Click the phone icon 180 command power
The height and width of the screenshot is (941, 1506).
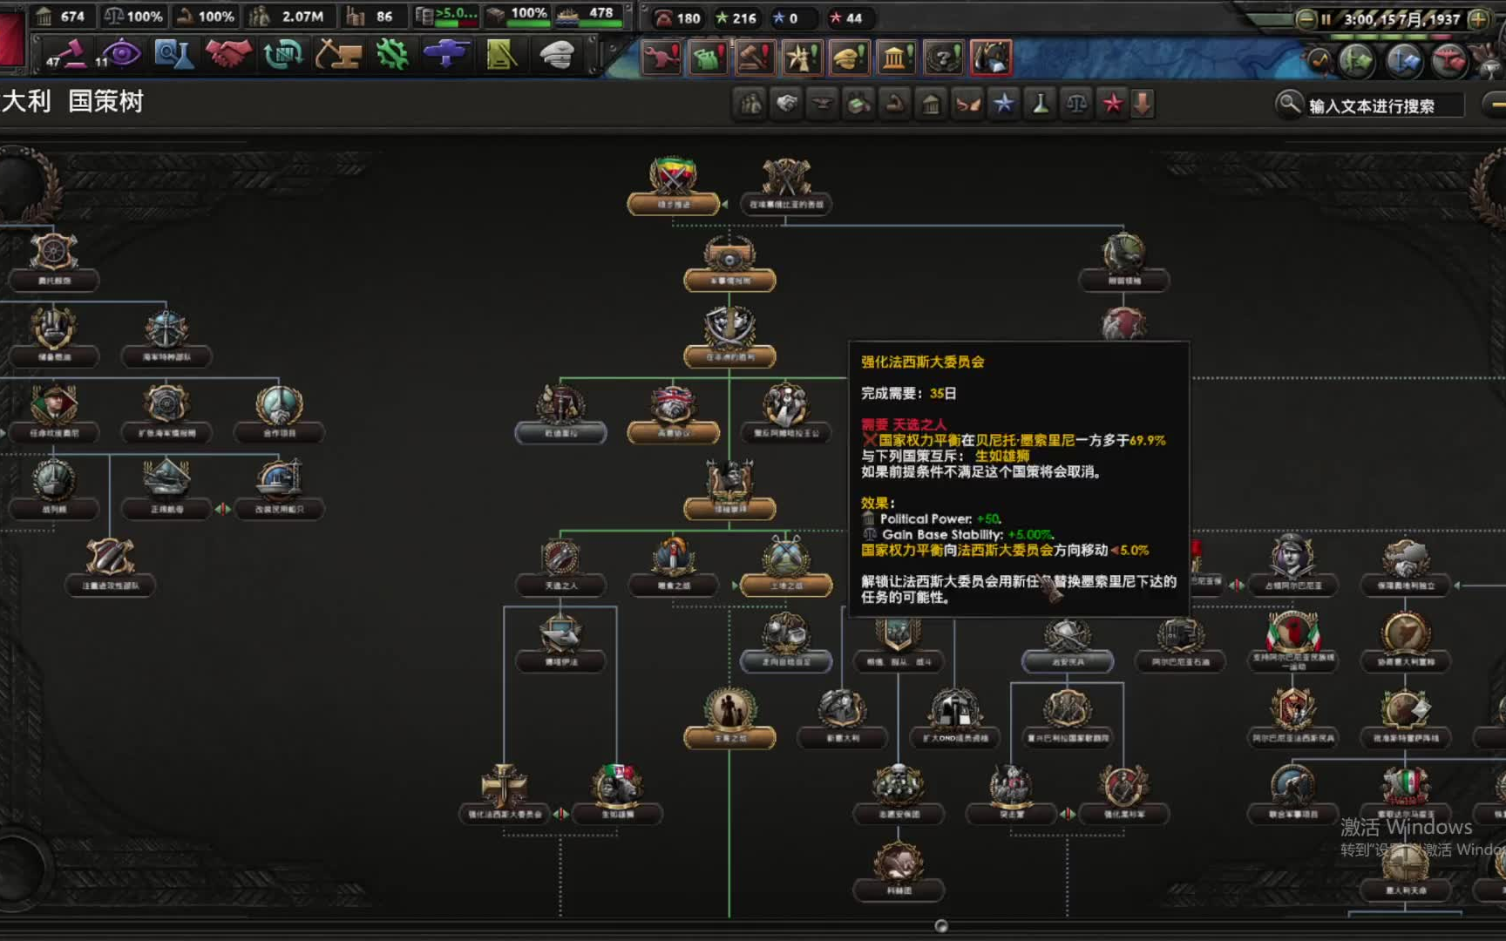(x=678, y=17)
